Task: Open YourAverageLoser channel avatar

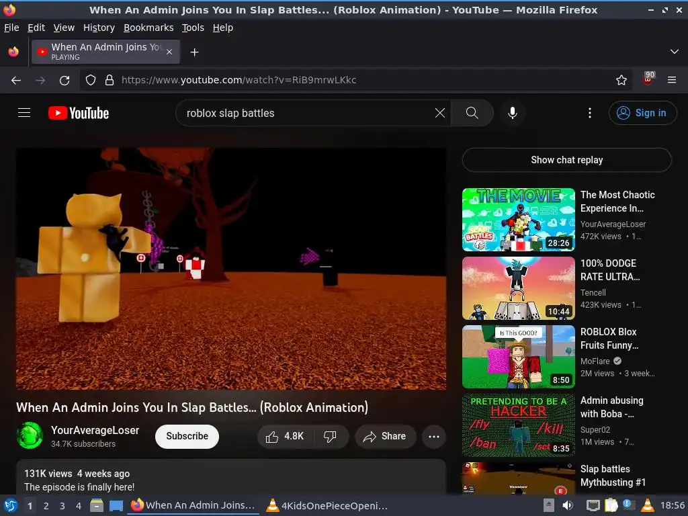Action: (30, 435)
